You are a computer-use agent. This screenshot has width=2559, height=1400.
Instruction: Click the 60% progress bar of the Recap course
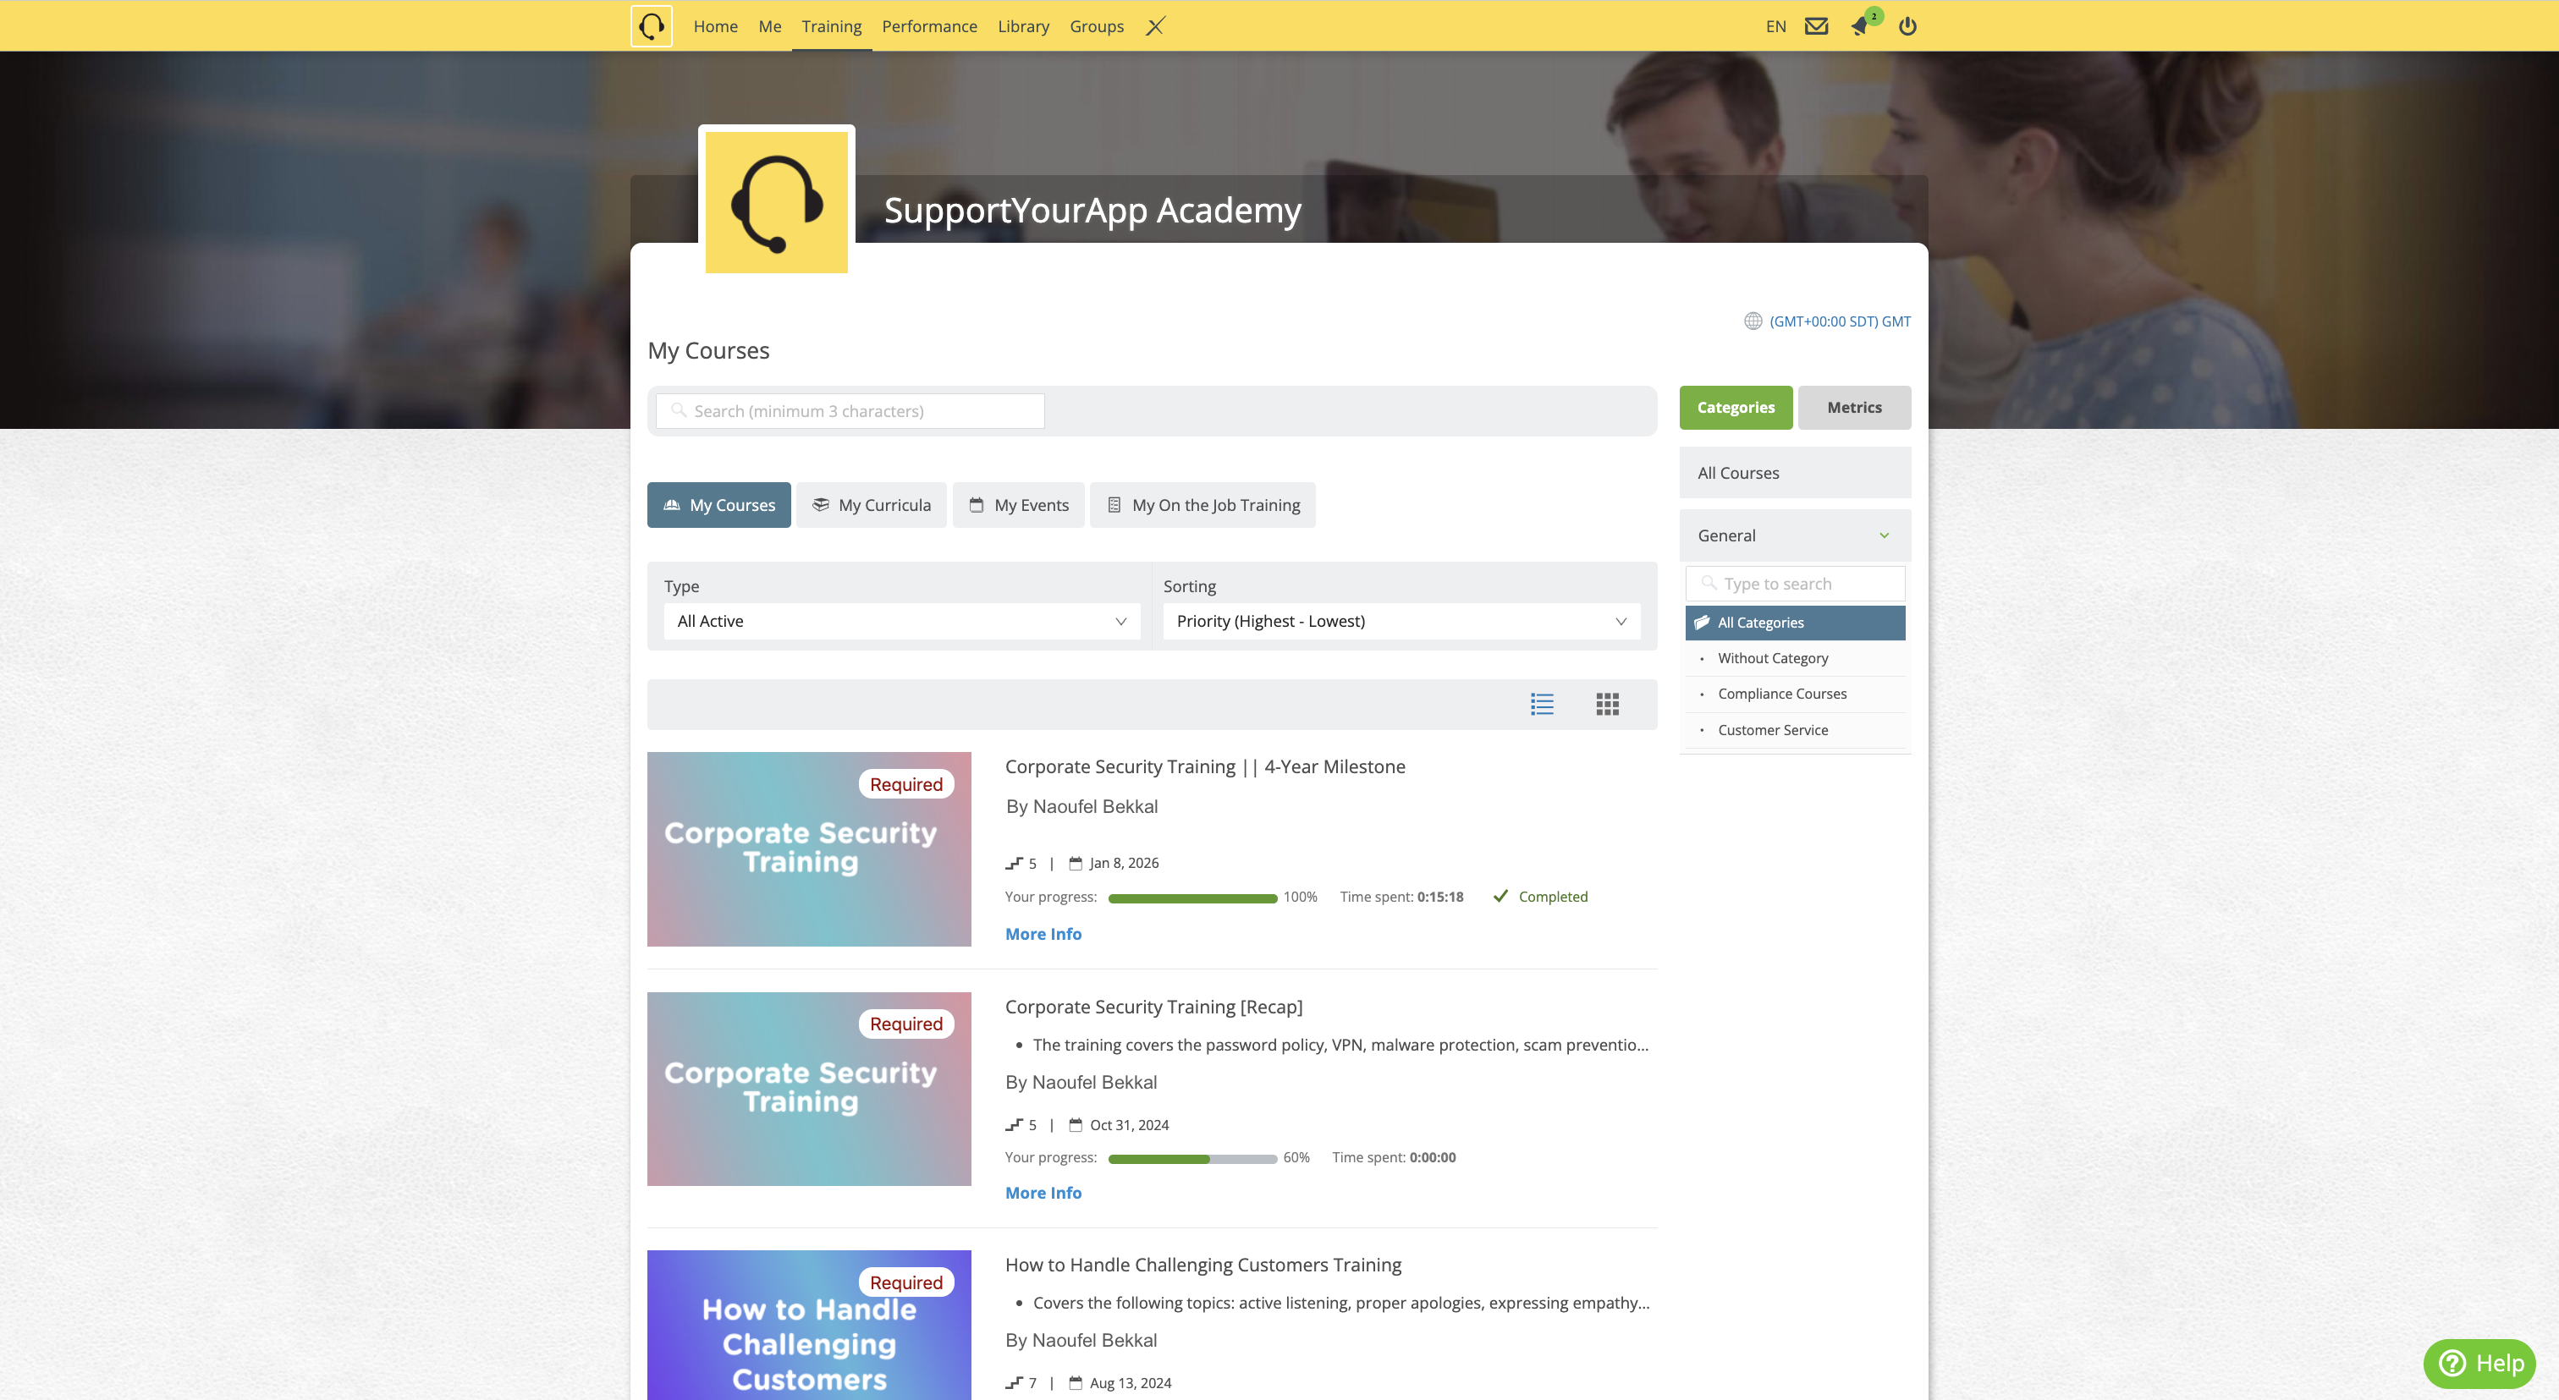click(1191, 1158)
